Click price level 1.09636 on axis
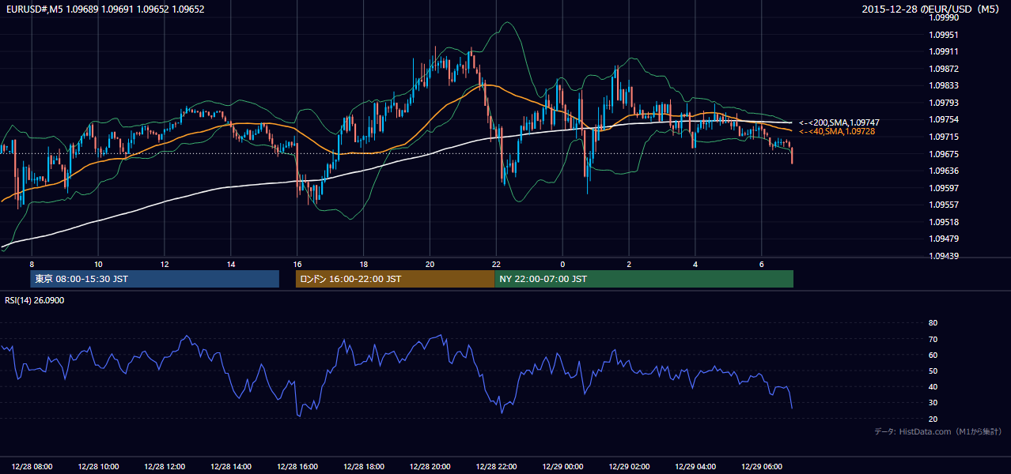 [944, 171]
